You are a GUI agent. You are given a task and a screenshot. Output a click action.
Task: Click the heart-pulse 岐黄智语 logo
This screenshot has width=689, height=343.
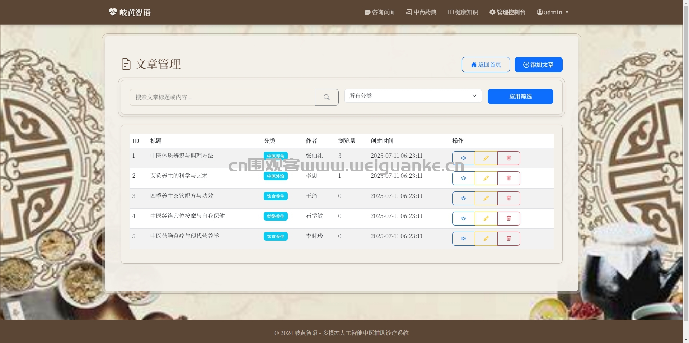[130, 12]
